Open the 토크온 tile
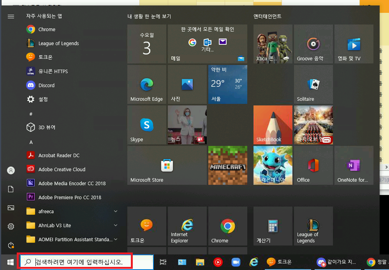The image size is (389, 270). (147, 226)
